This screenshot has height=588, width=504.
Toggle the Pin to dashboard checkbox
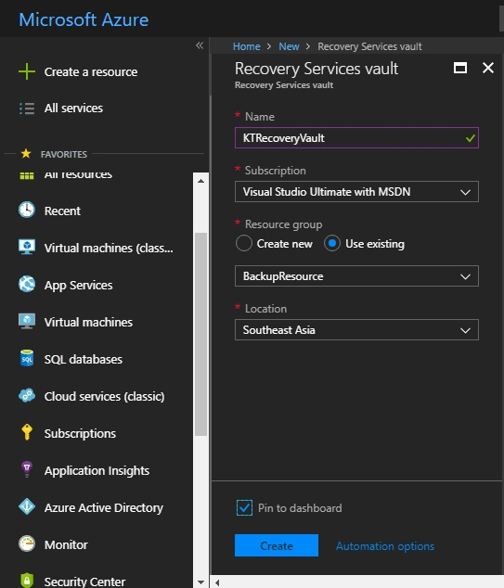(x=244, y=507)
